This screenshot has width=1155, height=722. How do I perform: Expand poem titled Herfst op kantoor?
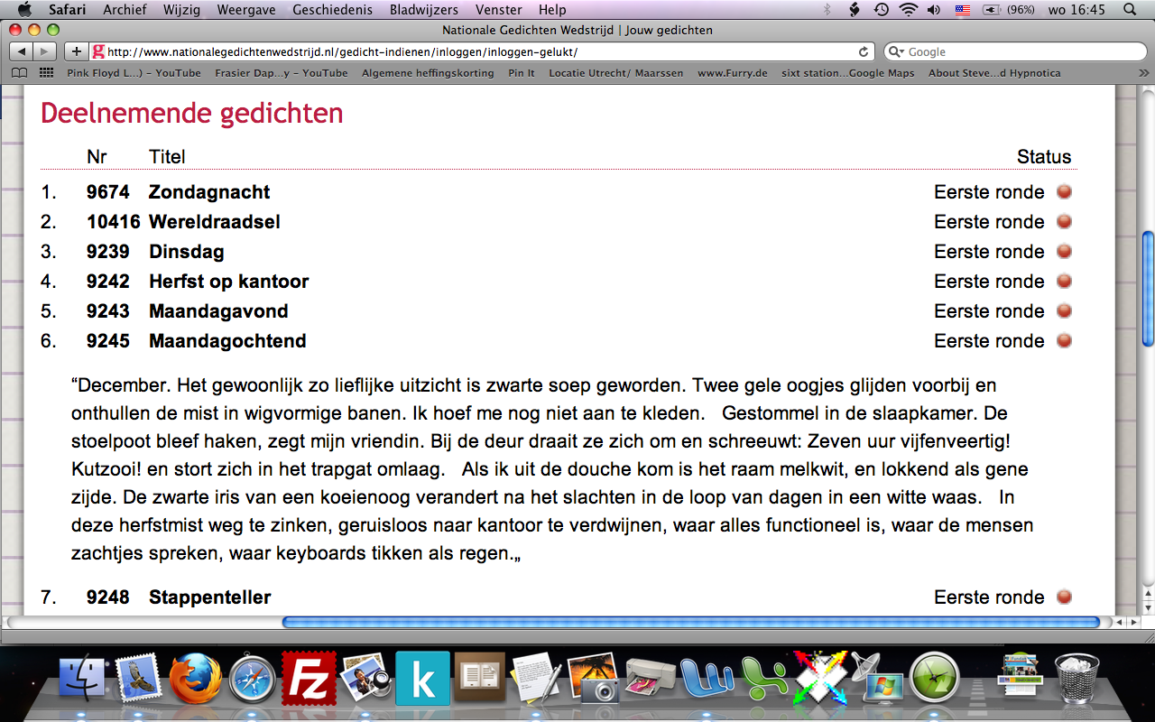[x=228, y=282]
